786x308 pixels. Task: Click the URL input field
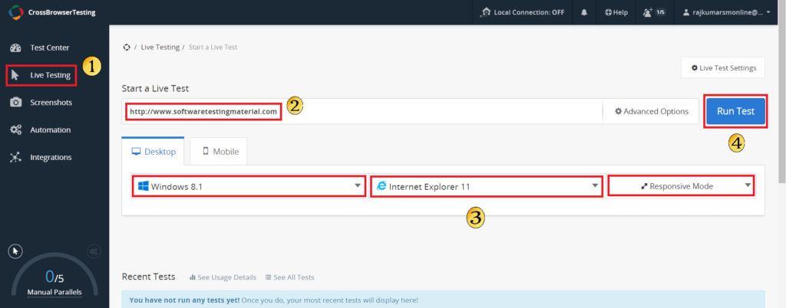[361, 112]
